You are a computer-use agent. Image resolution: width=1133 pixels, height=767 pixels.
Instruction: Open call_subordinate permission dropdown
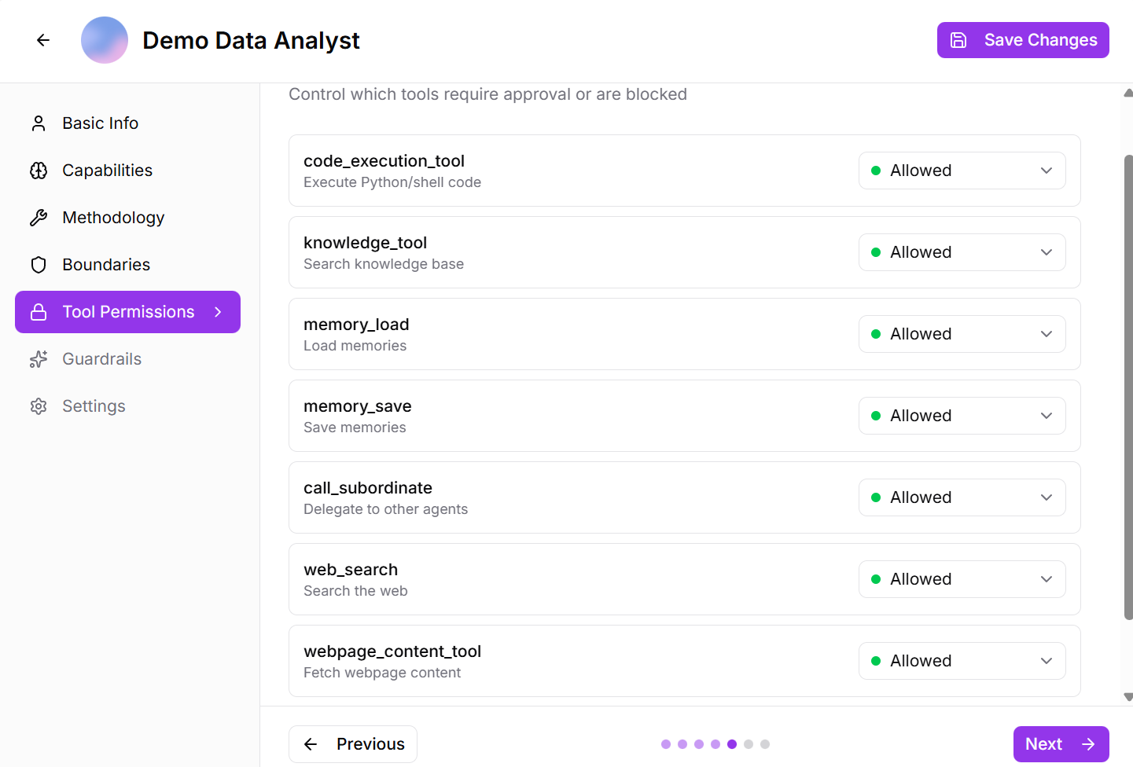pos(962,497)
